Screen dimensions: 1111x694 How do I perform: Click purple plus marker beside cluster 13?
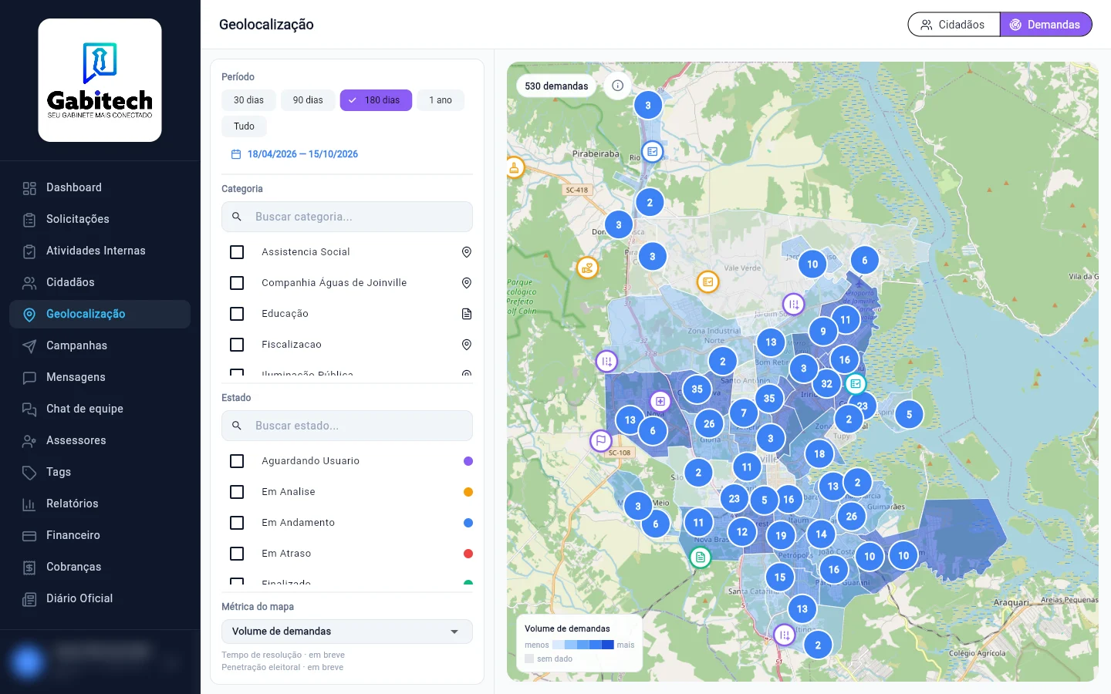click(660, 401)
